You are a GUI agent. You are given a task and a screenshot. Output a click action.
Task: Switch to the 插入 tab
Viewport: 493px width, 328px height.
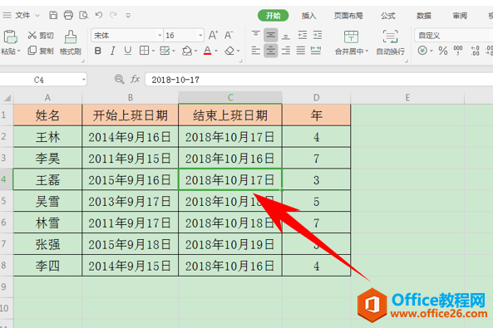click(x=308, y=16)
